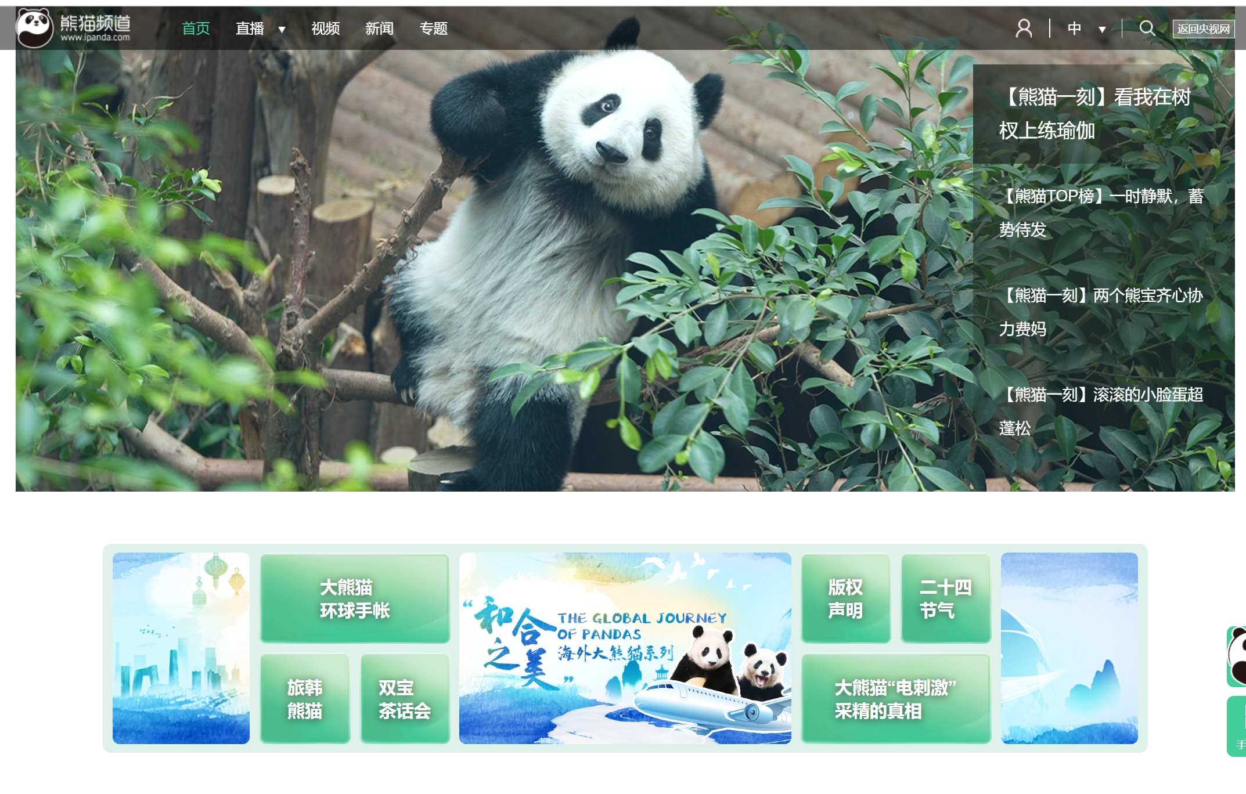Open the 专题 menu item
Viewport: 1246px width, 794px height.
(x=433, y=28)
